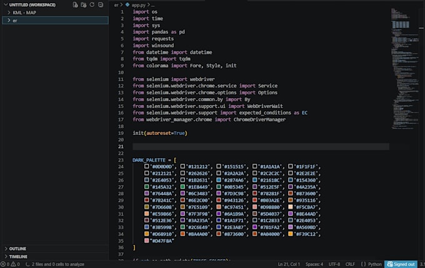Open color picker swatch for '#E59866'
Screen dimensions: 425x268
click(147, 214)
